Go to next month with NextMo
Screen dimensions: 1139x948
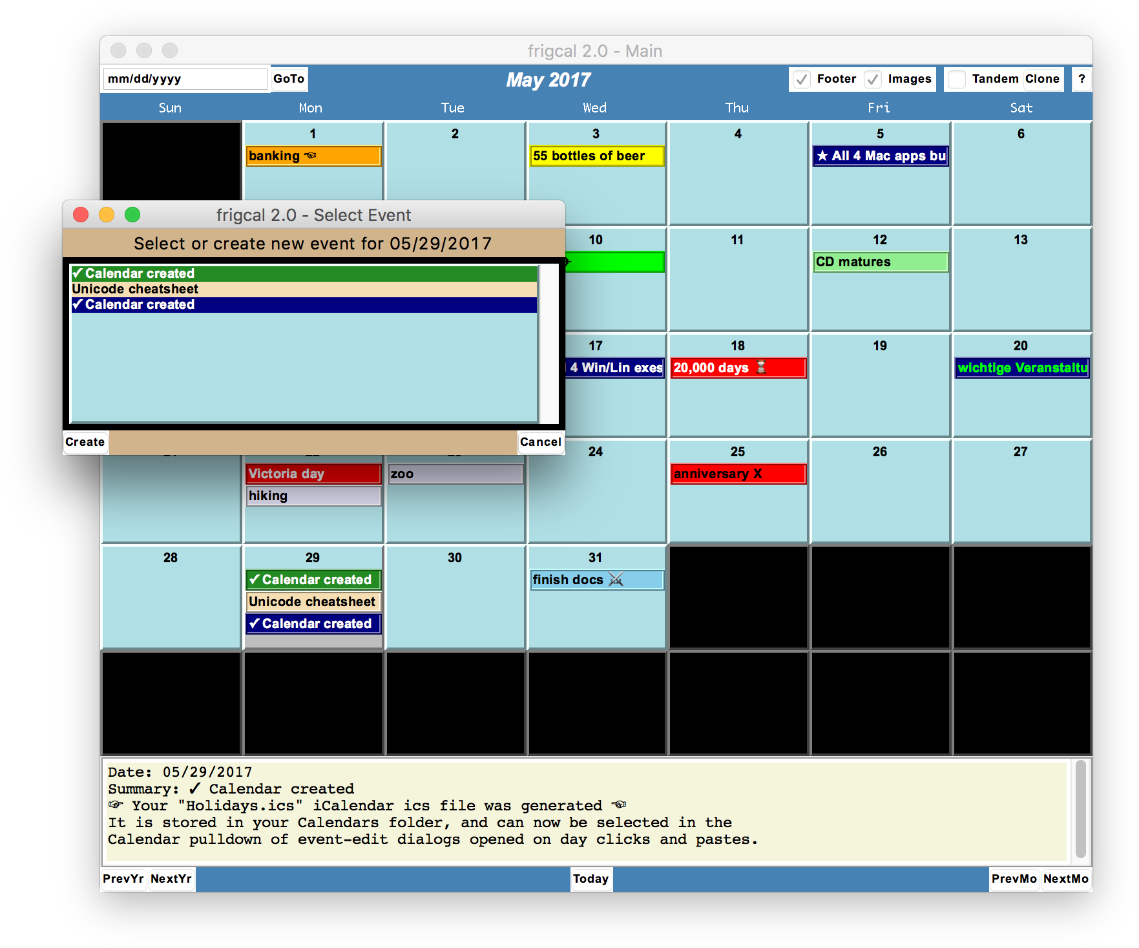[x=1066, y=879]
